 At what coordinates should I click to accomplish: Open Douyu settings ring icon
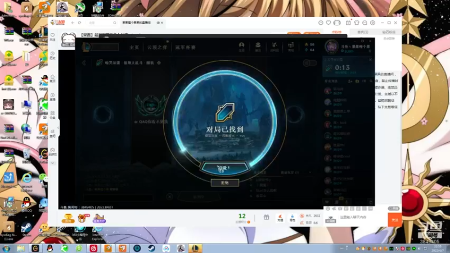[372, 22]
